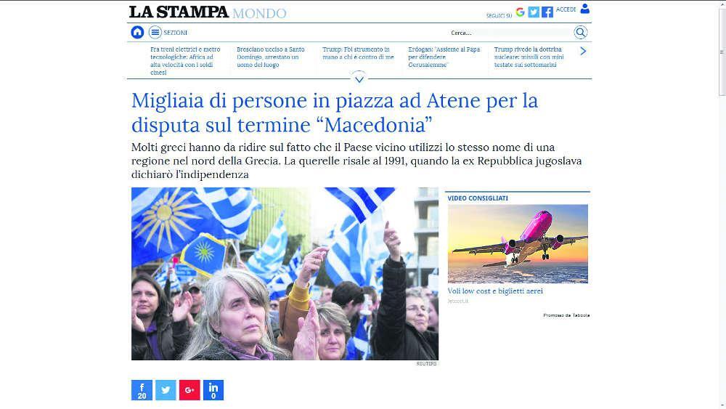
Task: Open Trump nuclear doctrine headline
Action: (529, 57)
